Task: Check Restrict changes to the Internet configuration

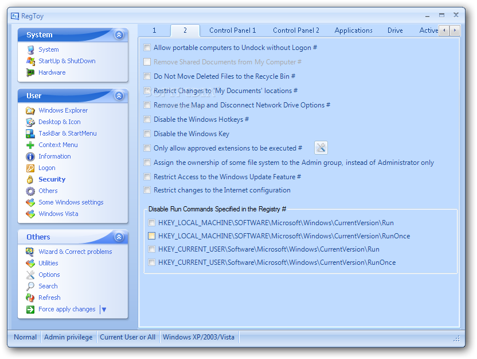Action: coord(147,190)
